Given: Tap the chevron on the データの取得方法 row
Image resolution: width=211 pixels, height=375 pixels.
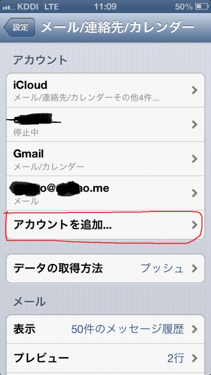Looking at the screenshot, I should point(195,269).
